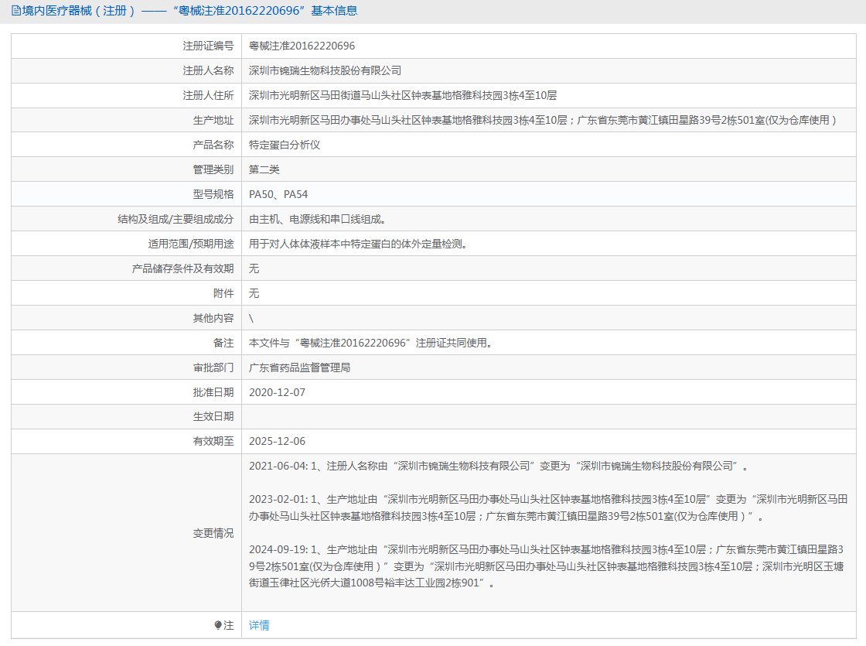Select the 2021-06-04 change record line

(499, 467)
